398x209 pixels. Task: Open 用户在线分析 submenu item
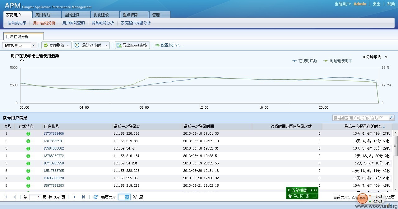(x=44, y=23)
